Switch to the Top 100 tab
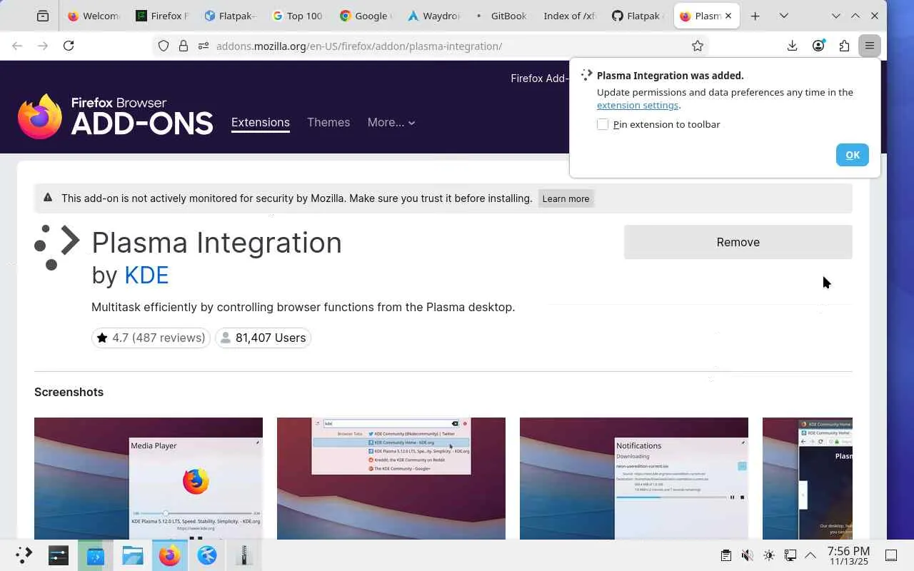The height and width of the screenshot is (571, 914). (x=297, y=16)
